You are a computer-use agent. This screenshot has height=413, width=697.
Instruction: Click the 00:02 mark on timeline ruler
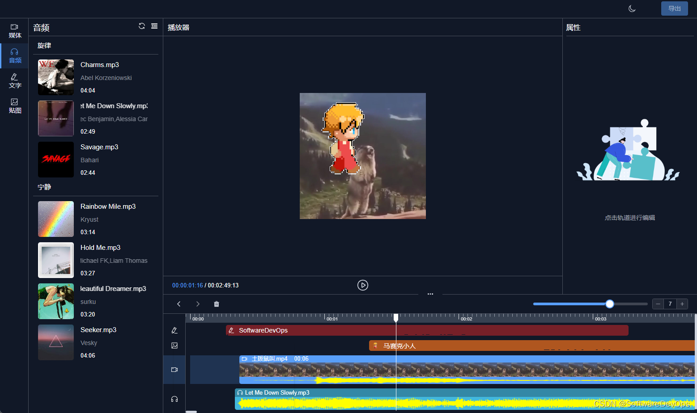pos(466,319)
